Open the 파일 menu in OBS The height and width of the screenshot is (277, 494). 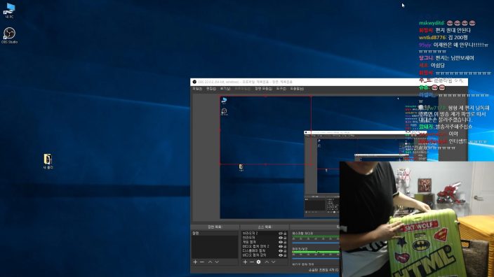tap(197, 89)
